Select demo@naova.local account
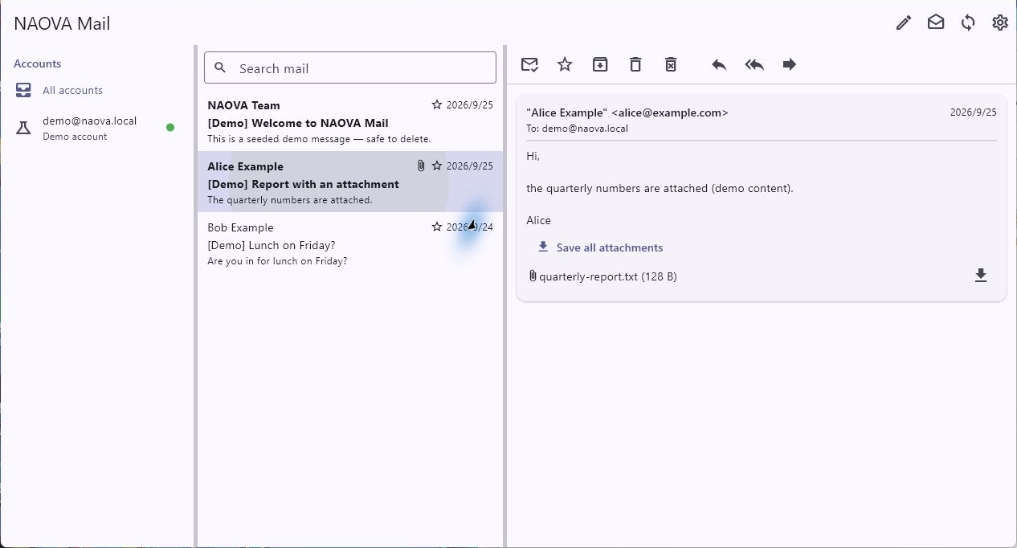This screenshot has width=1017, height=548. point(97,128)
